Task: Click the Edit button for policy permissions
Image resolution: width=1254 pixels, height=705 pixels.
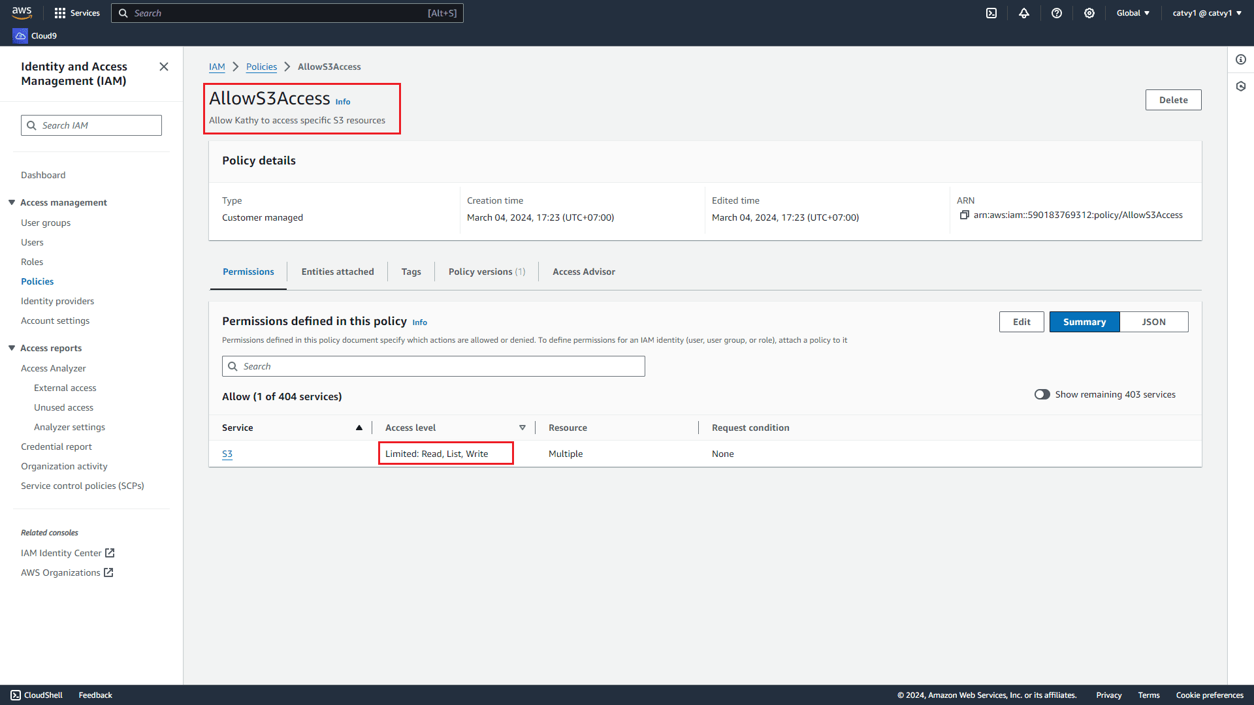Action: point(1021,321)
